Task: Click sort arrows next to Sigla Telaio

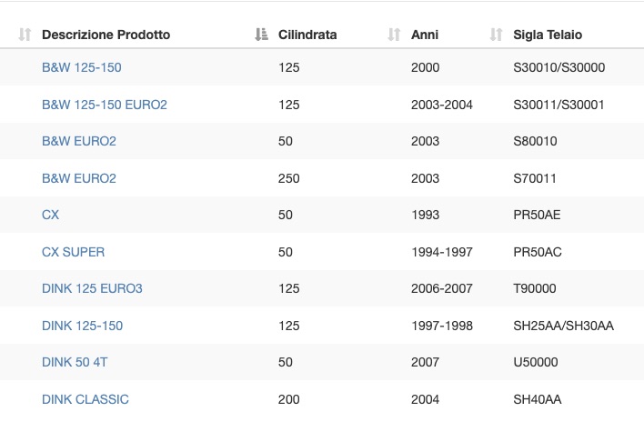Action: point(496,35)
